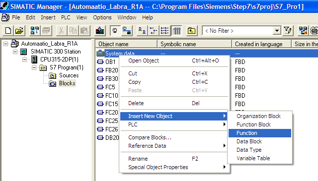318x181 pixels.
Task: Insert a new Variable Table
Action: click(x=260, y=158)
